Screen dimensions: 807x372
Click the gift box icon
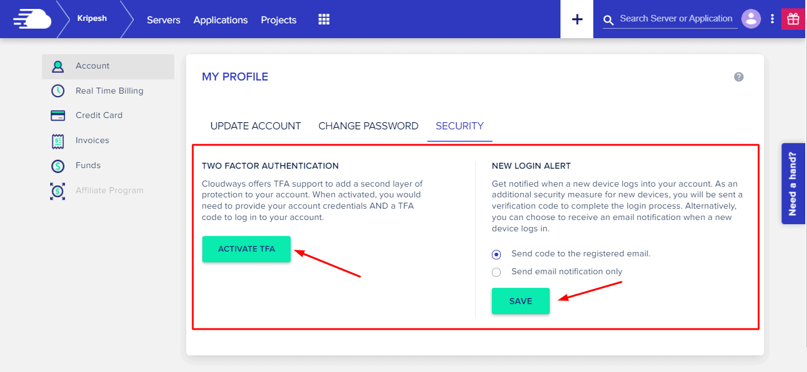pos(793,18)
